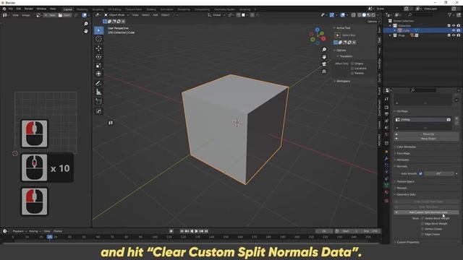The width and height of the screenshot is (463, 260).
Task: Open viewport Options dropdown
Action: [373, 22]
